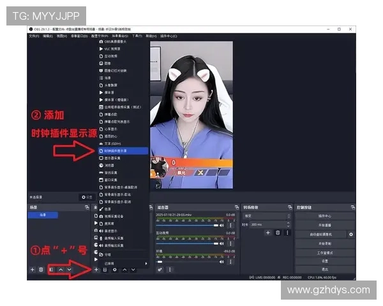
Task: Click the 启动虚拟摄像机 button
Action: 321,234
